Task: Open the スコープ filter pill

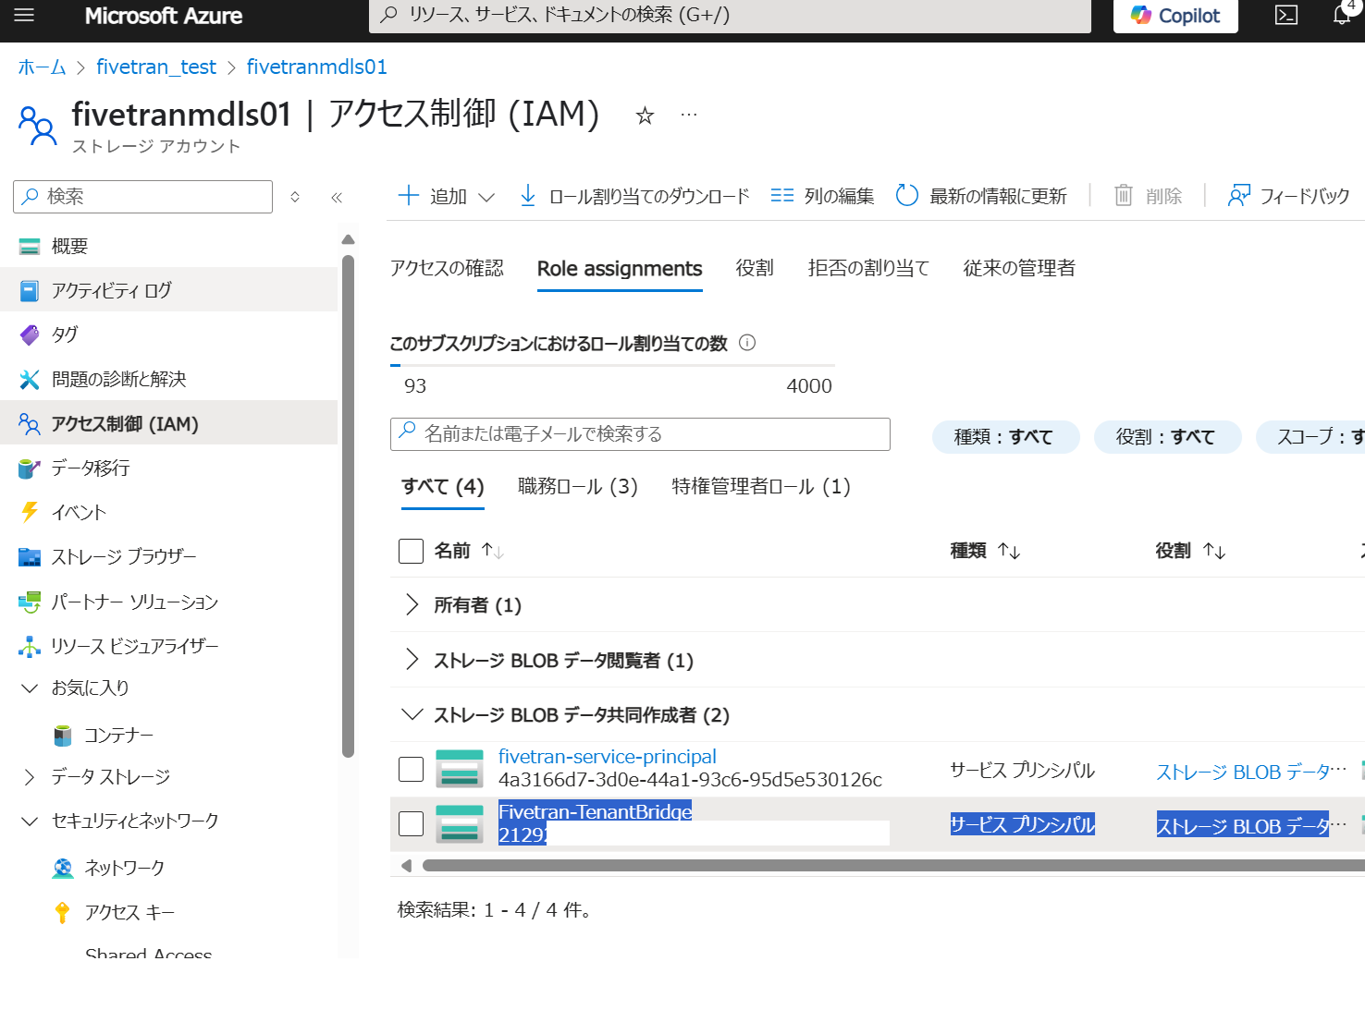Action: click(1311, 437)
